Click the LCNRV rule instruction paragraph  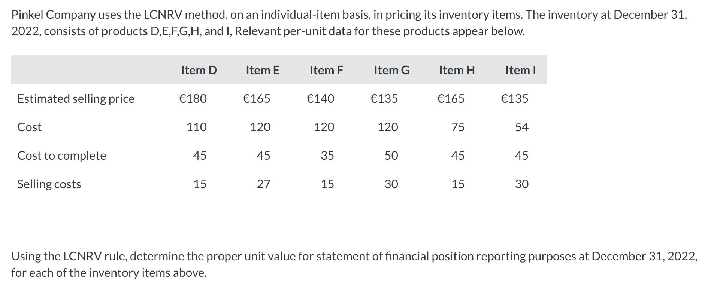point(354,264)
